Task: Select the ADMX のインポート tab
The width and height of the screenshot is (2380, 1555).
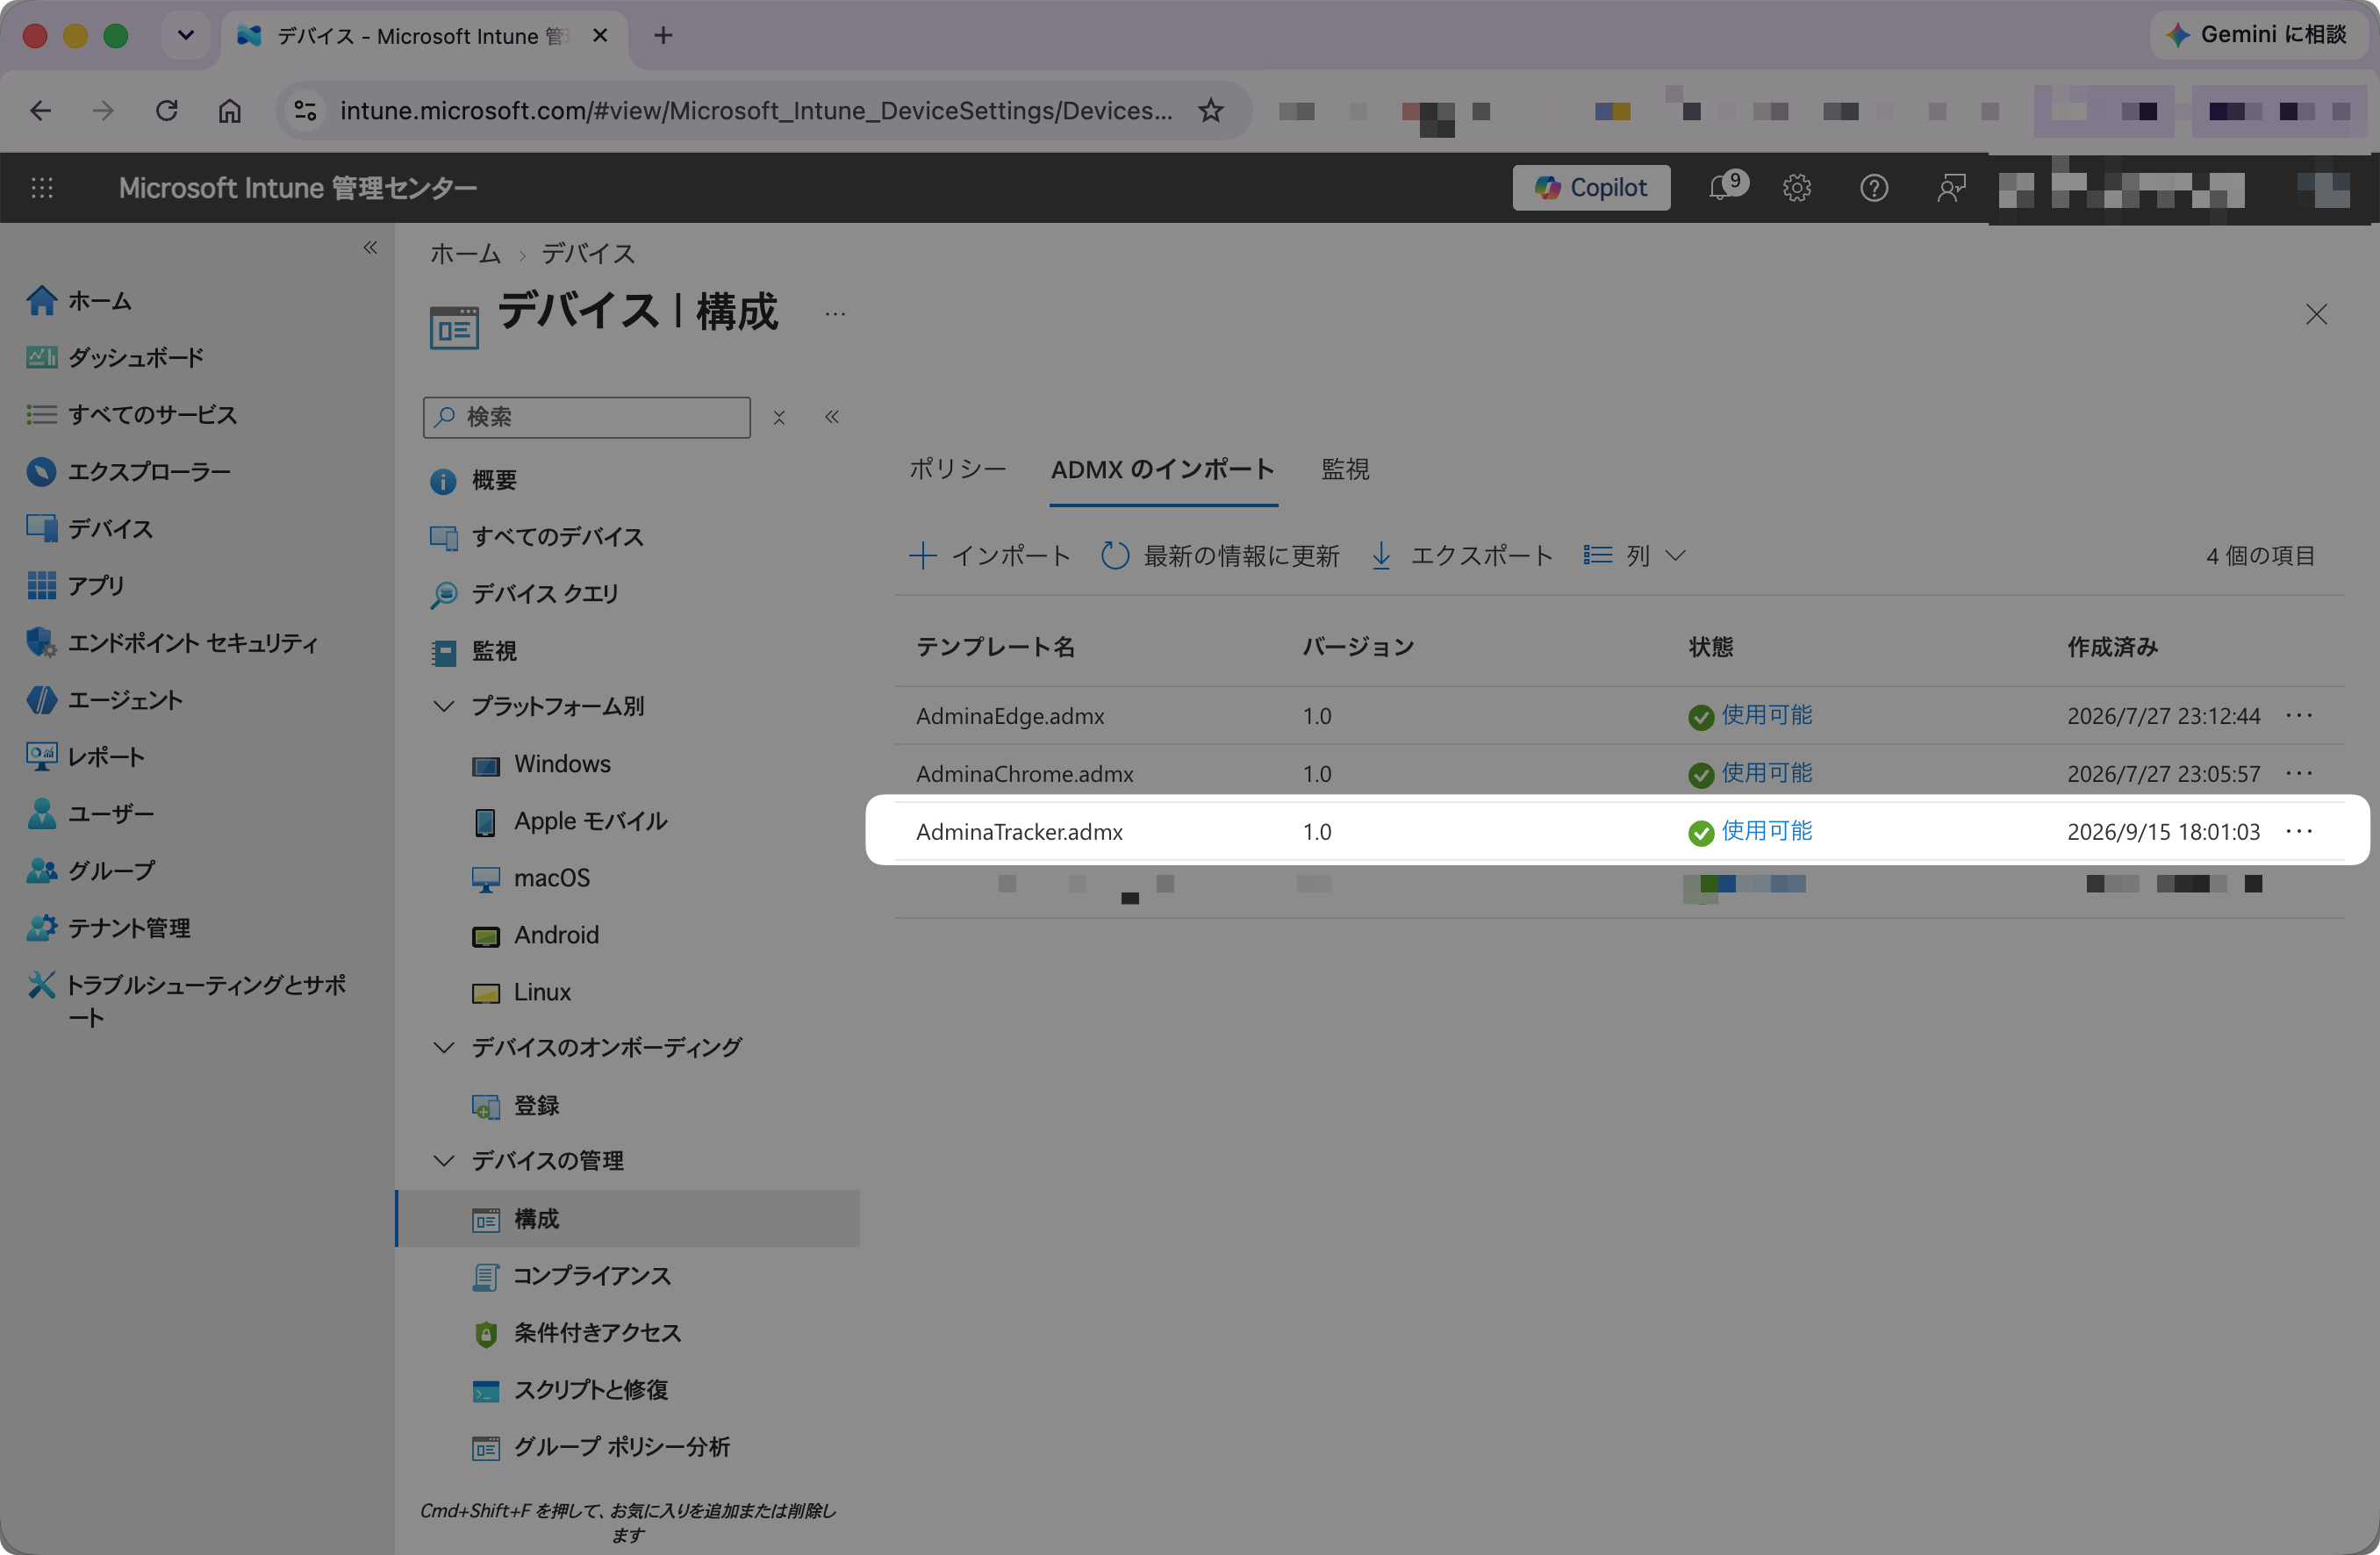Action: pyautogui.click(x=1163, y=469)
